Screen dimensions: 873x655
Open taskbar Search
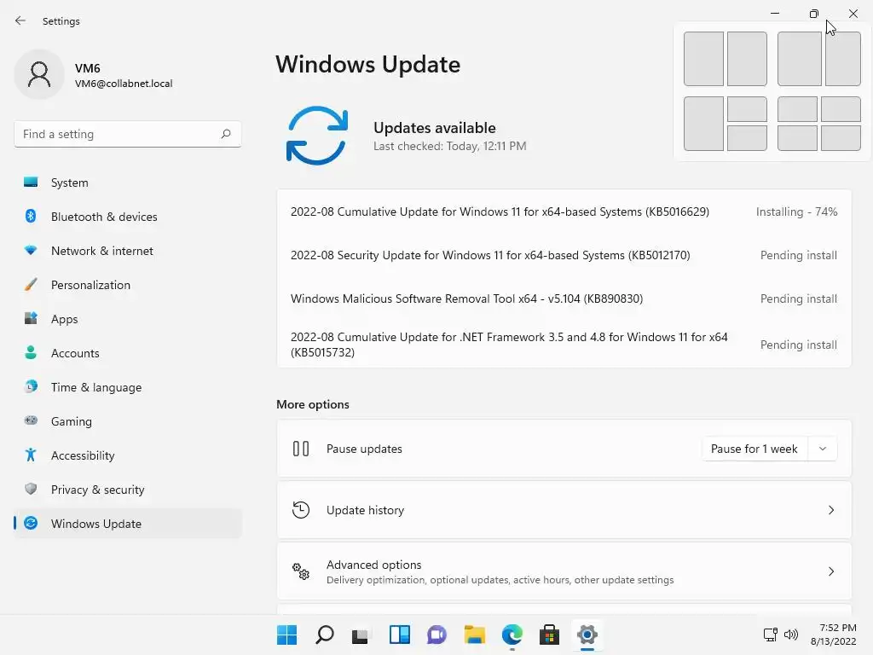point(325,635)
